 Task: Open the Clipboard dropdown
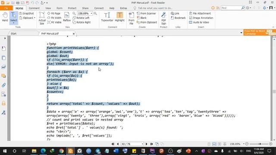click(27, 18)
